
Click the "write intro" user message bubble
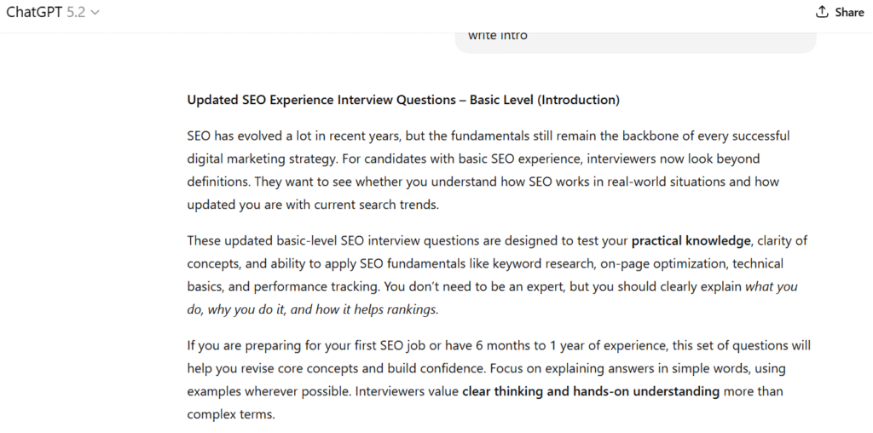point(498,36)
